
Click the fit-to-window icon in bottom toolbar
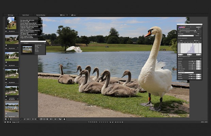point(22,119)
